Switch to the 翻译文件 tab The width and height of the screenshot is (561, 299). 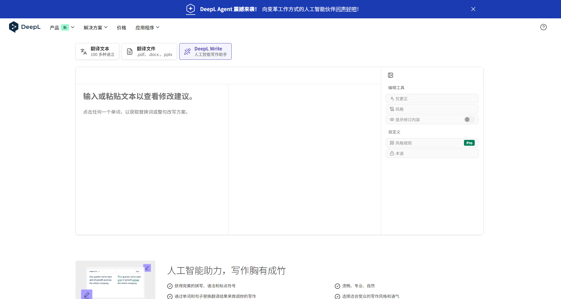[x=149, y=51]
